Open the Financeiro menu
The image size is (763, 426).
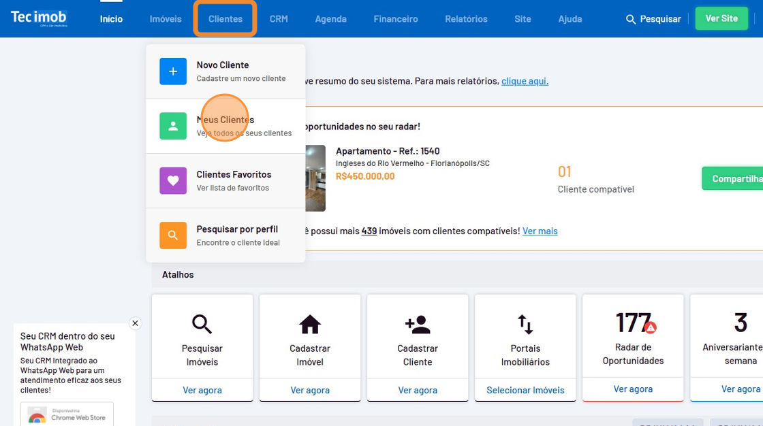click(x=396, y=19)
